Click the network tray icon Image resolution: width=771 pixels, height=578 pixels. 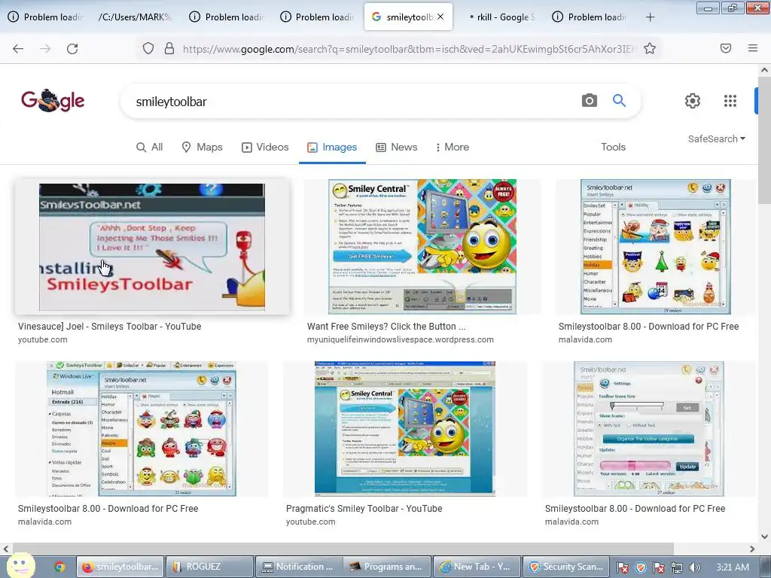pyautogui.click(x=677, y=567)
